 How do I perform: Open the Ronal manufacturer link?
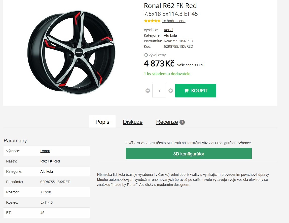(168, 30)
